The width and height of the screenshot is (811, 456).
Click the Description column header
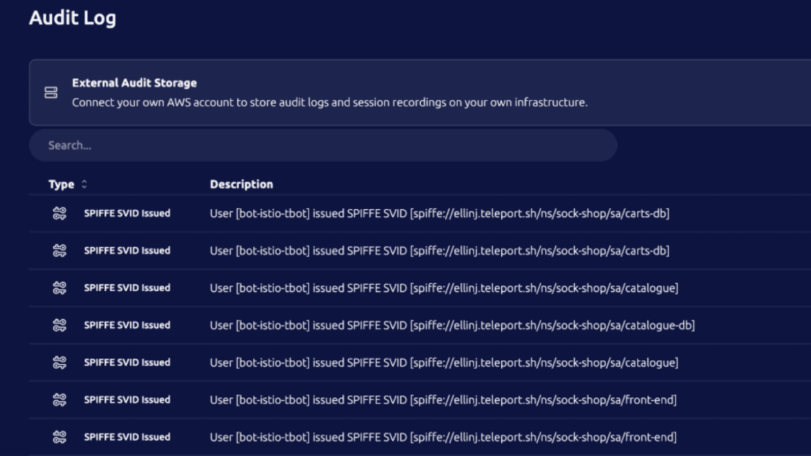point(241,184)
